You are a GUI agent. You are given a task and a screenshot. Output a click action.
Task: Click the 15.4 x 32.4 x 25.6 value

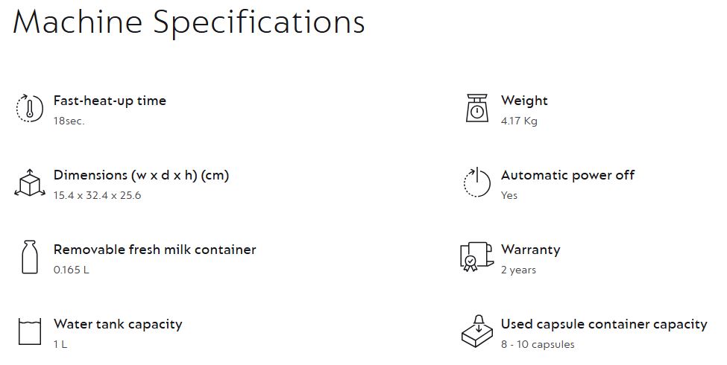(x=97, y=195)
